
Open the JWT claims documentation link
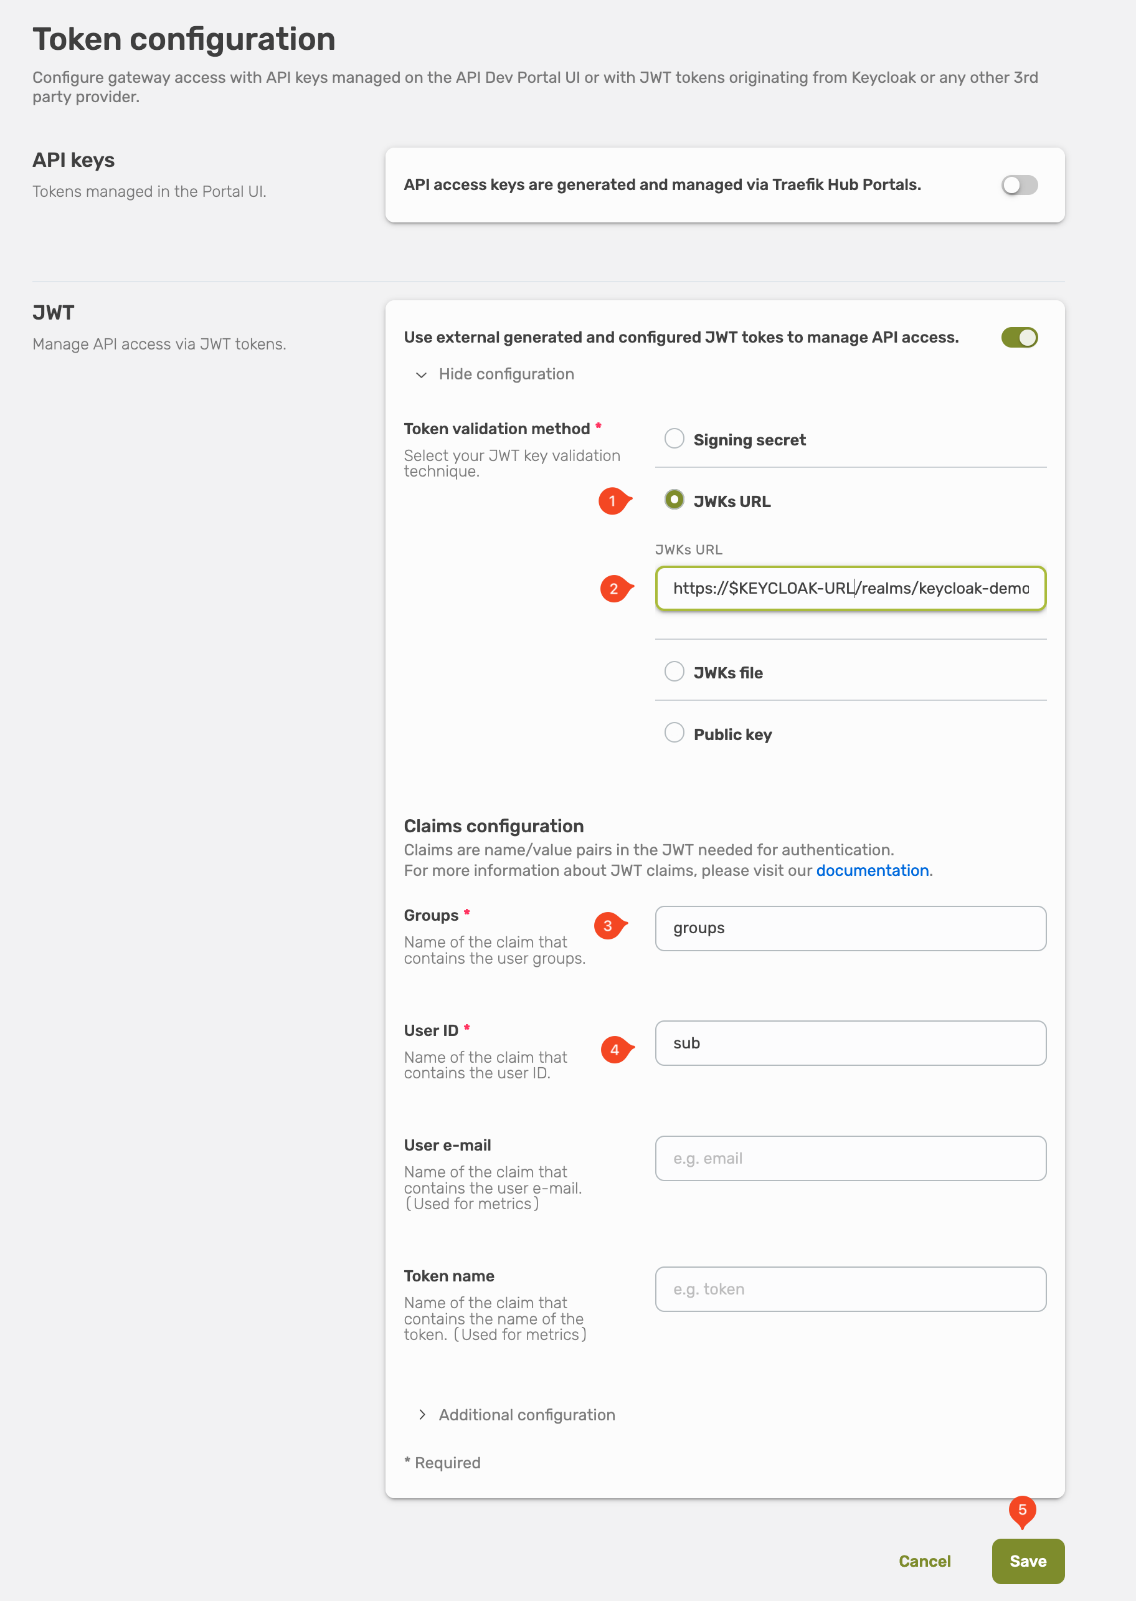(x=873, y=870)
